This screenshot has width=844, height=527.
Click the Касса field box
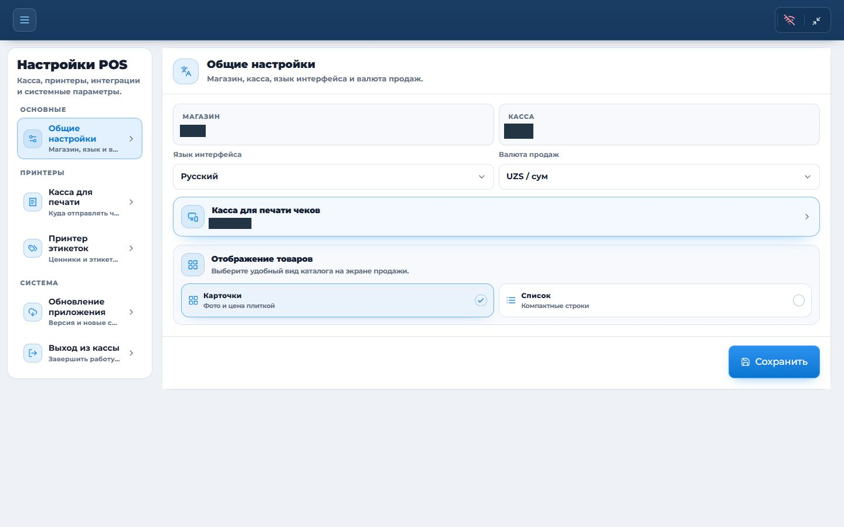[x=659, y=125]
